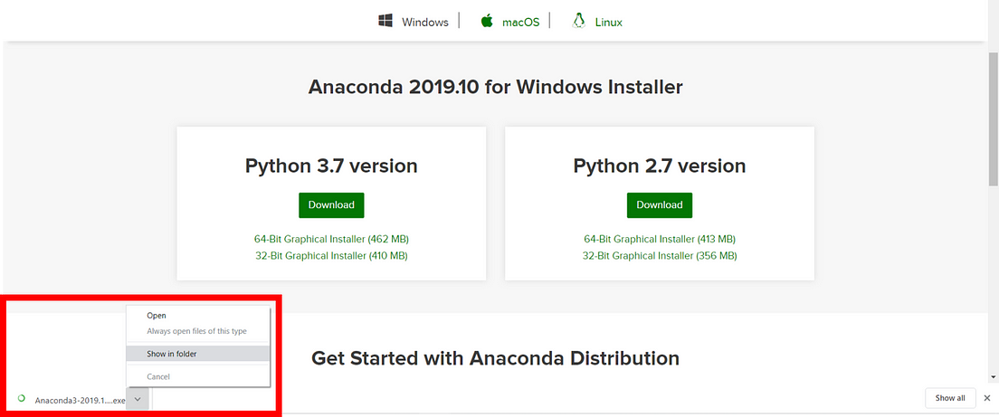Click the Windows logo icon

point(385,21)
